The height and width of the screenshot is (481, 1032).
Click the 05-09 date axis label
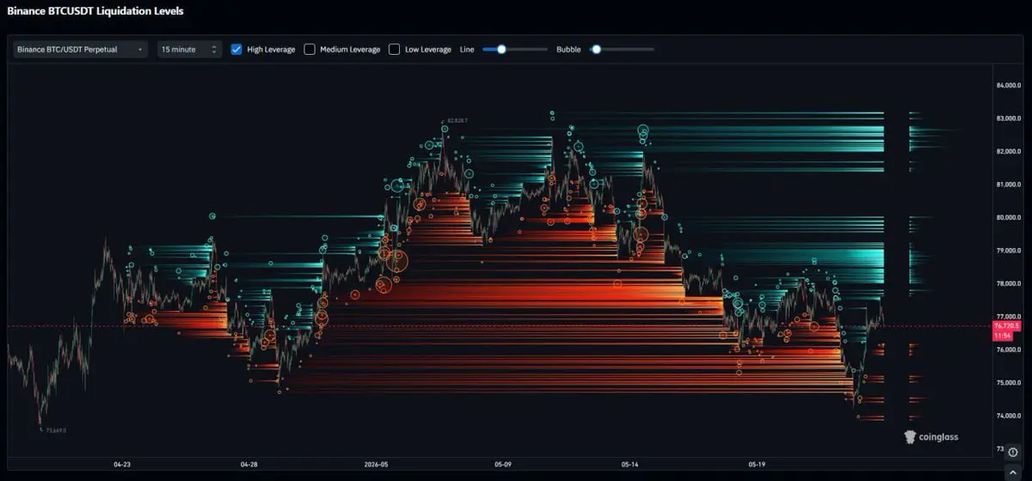coord(502,465)
